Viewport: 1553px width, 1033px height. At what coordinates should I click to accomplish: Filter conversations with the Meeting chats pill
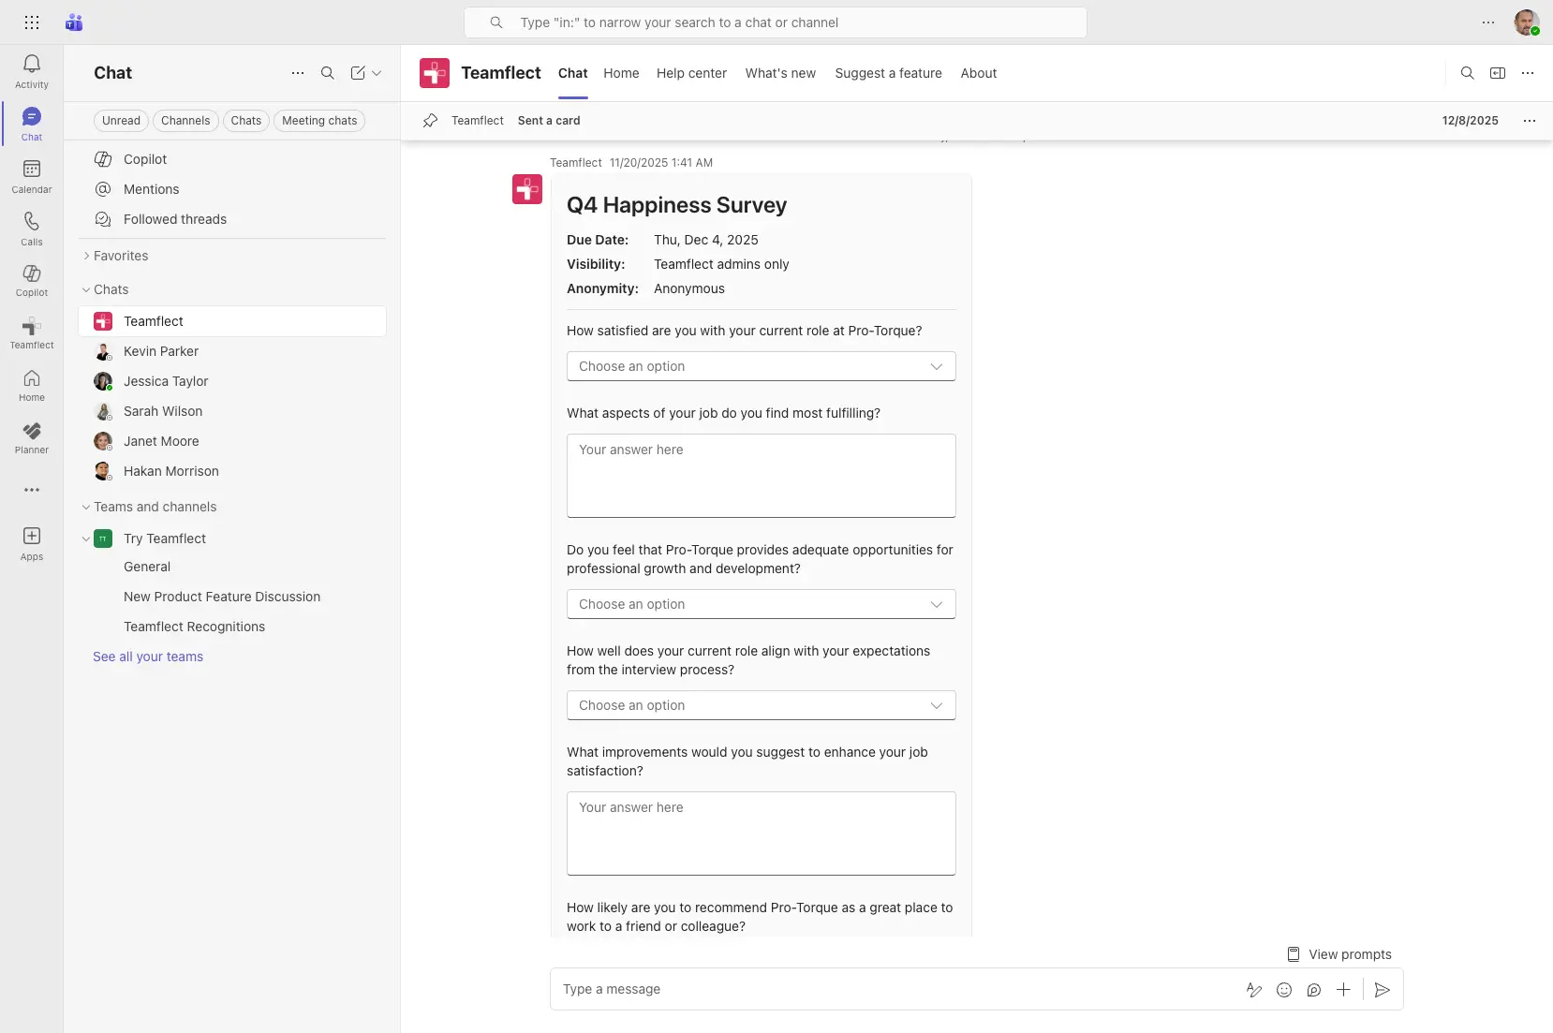[319, 120]
